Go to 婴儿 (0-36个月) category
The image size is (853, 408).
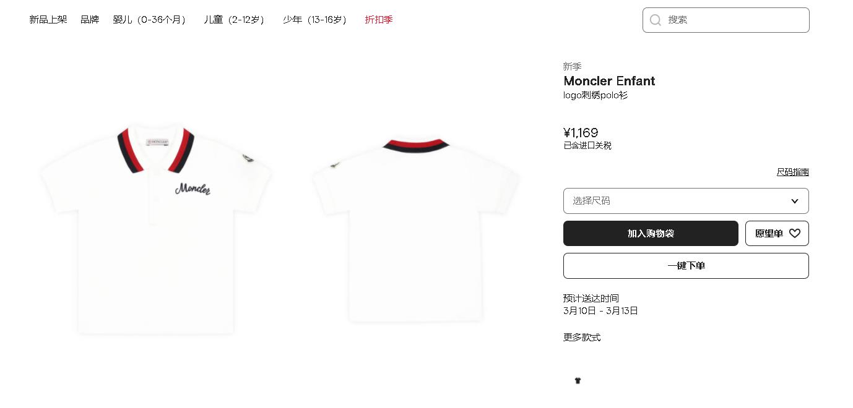(150, 20)
